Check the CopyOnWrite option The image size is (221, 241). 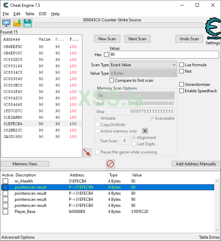pos(97,125)
